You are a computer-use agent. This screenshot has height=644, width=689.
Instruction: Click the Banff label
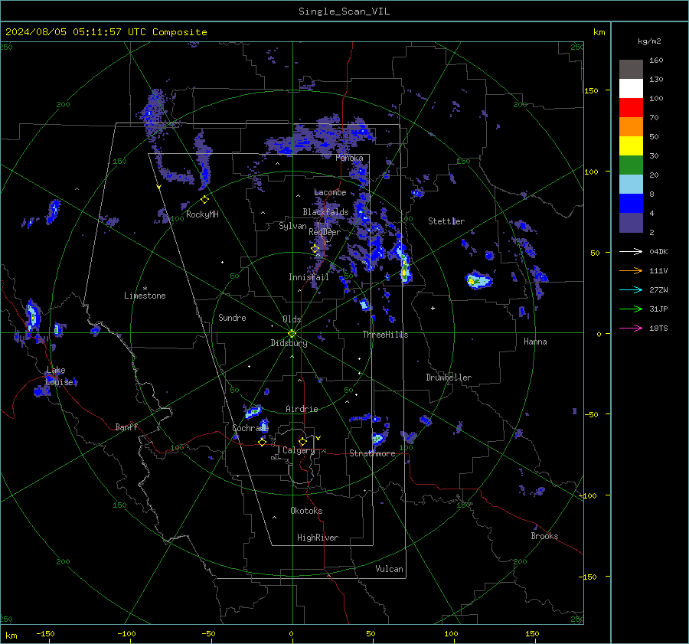point(126,427)
